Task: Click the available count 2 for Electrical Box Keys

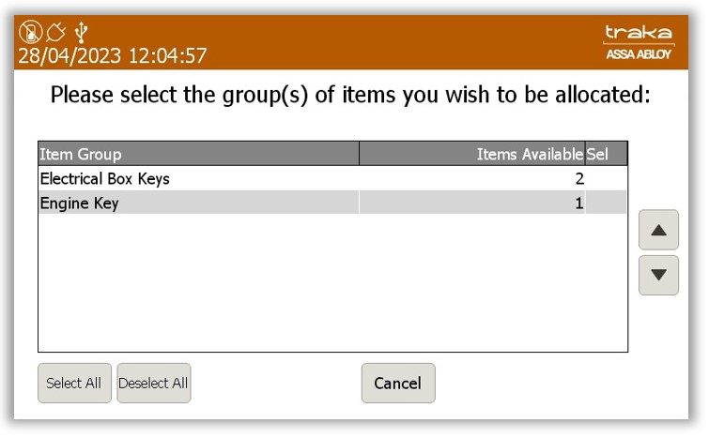Action: tap(579, 179)
